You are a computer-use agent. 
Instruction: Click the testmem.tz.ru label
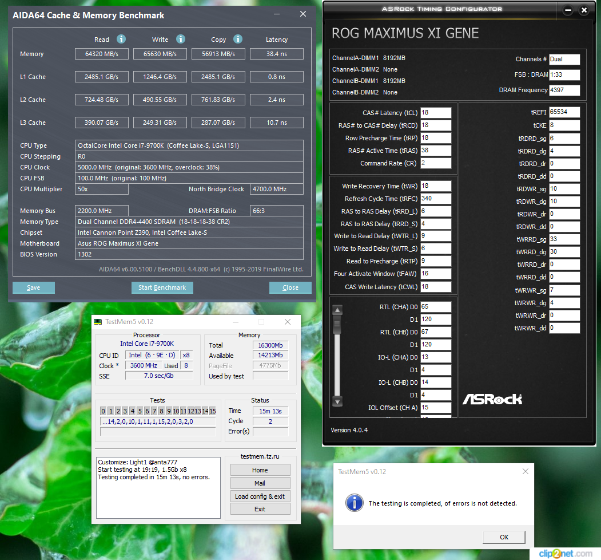point(260,456)
